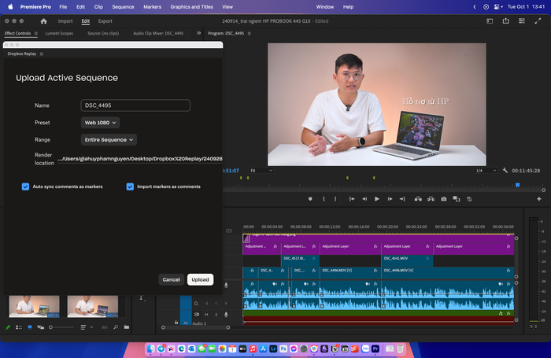This screenshot has height=358, width=551.
Task: Open the Fit zoom level dropdown
Action: (261, 170)
